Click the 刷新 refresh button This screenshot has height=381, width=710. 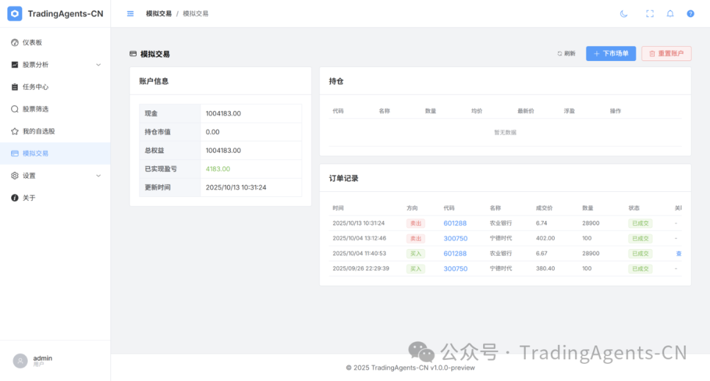point(566,54)
